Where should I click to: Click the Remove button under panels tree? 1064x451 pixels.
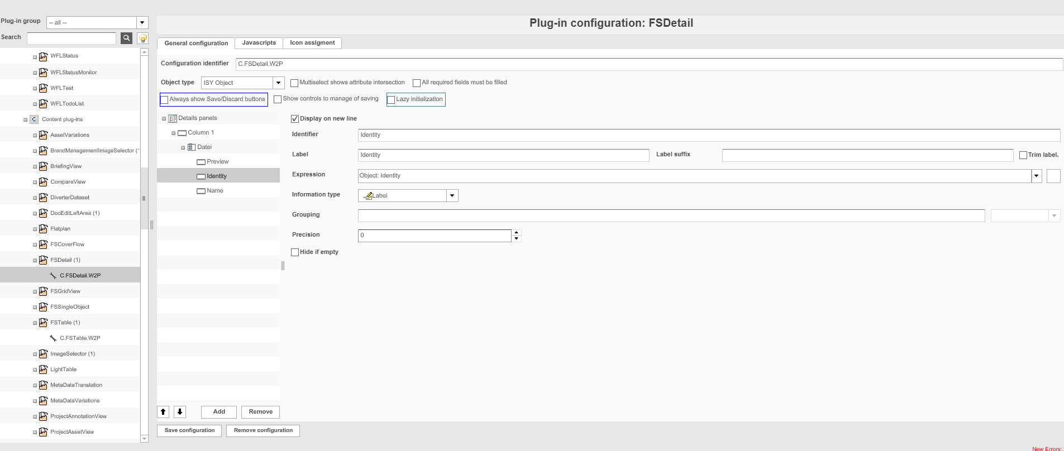261,412
